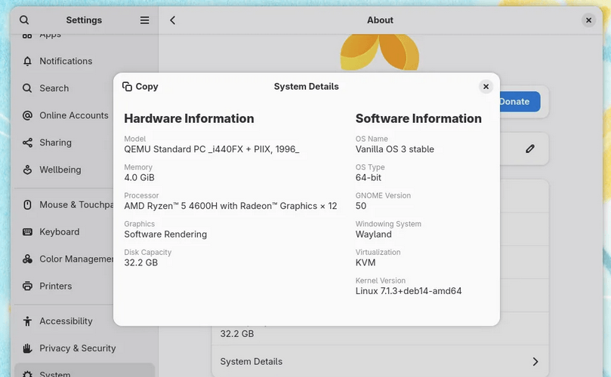Select the Wayland windowing system value

tap(373, 234)
